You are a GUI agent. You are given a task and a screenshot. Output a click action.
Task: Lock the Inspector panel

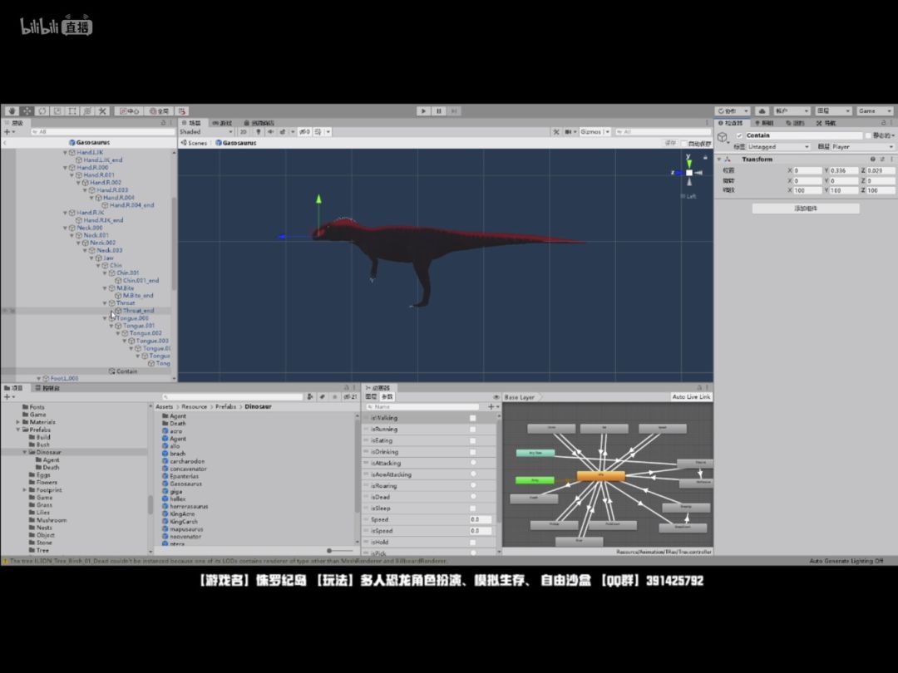[882, 123]
